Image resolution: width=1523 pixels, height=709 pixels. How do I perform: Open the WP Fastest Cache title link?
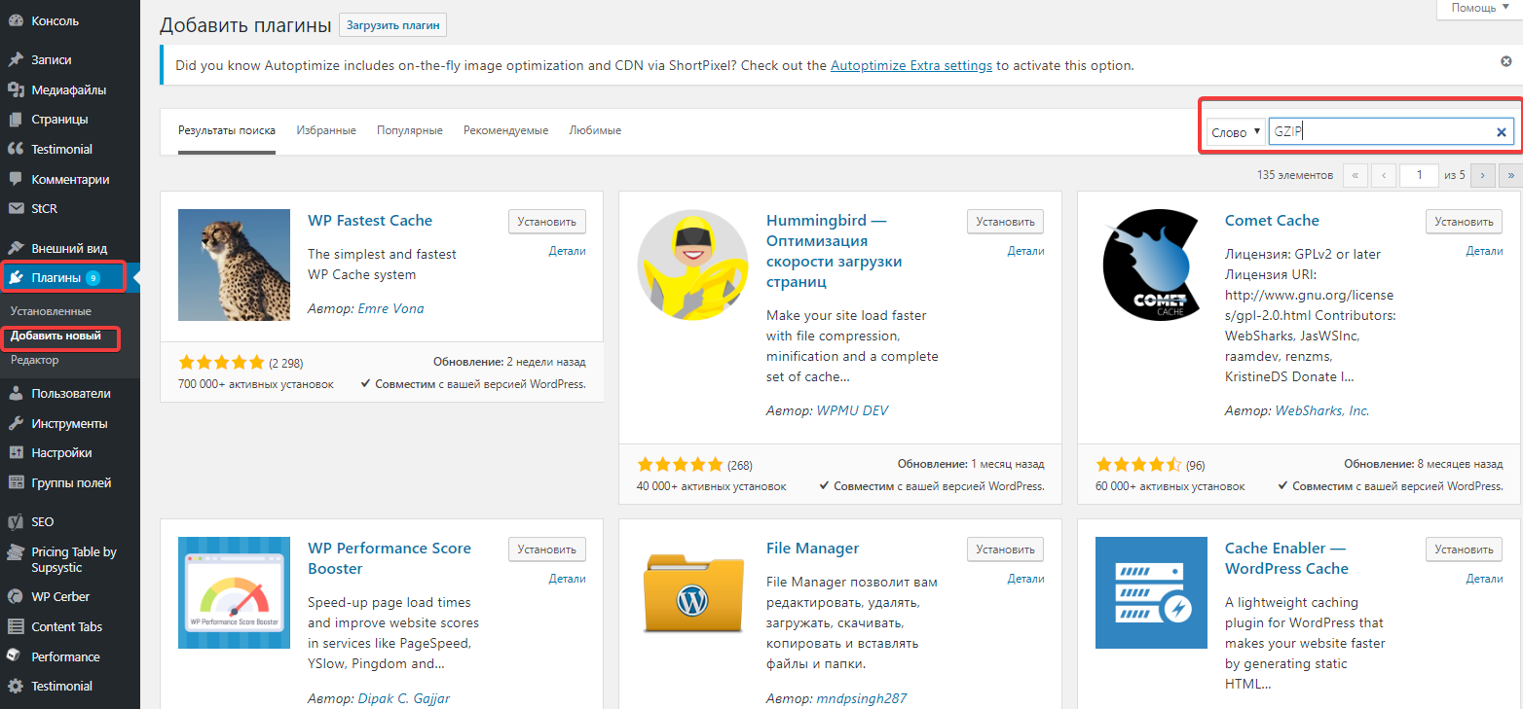pos(370,221)
